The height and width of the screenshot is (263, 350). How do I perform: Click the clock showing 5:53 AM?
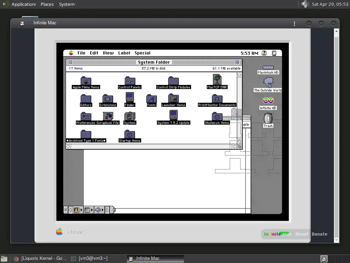pos(249,53)
